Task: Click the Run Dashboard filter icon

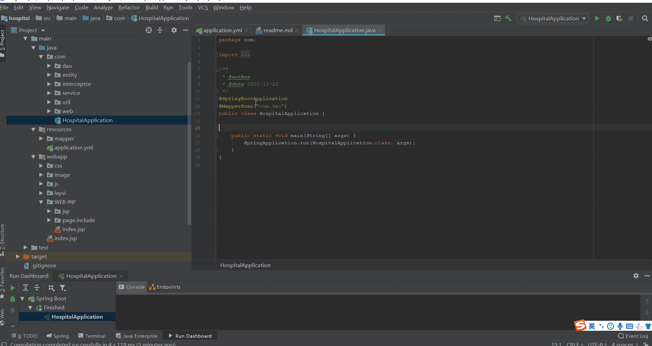Action: tap(63, 288)
